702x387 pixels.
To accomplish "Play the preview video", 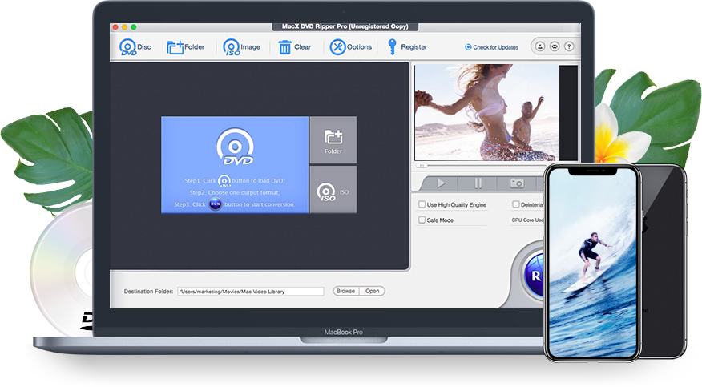I will [x=441, y=183].
